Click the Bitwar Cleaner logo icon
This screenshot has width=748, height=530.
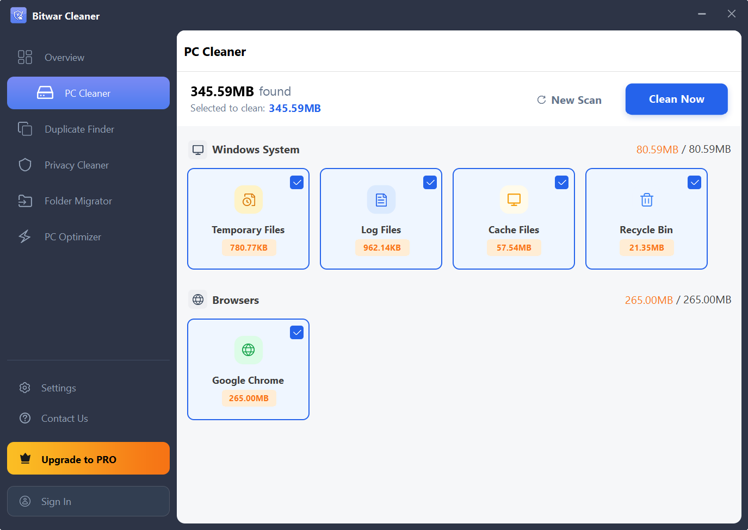18,15
